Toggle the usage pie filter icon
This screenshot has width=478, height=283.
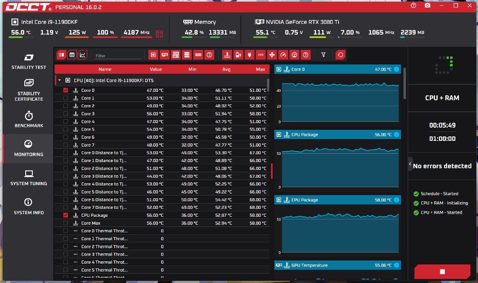pyautogui.click(x=294, y=55)
